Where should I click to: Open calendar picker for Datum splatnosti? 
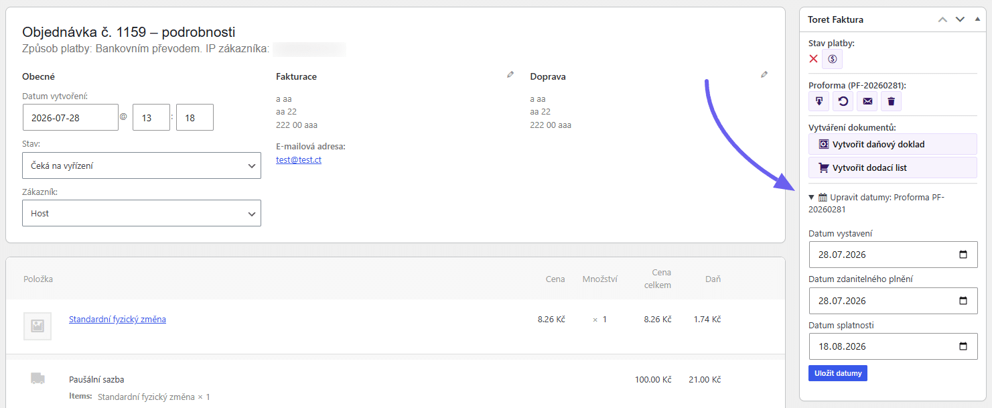[963, 346]
